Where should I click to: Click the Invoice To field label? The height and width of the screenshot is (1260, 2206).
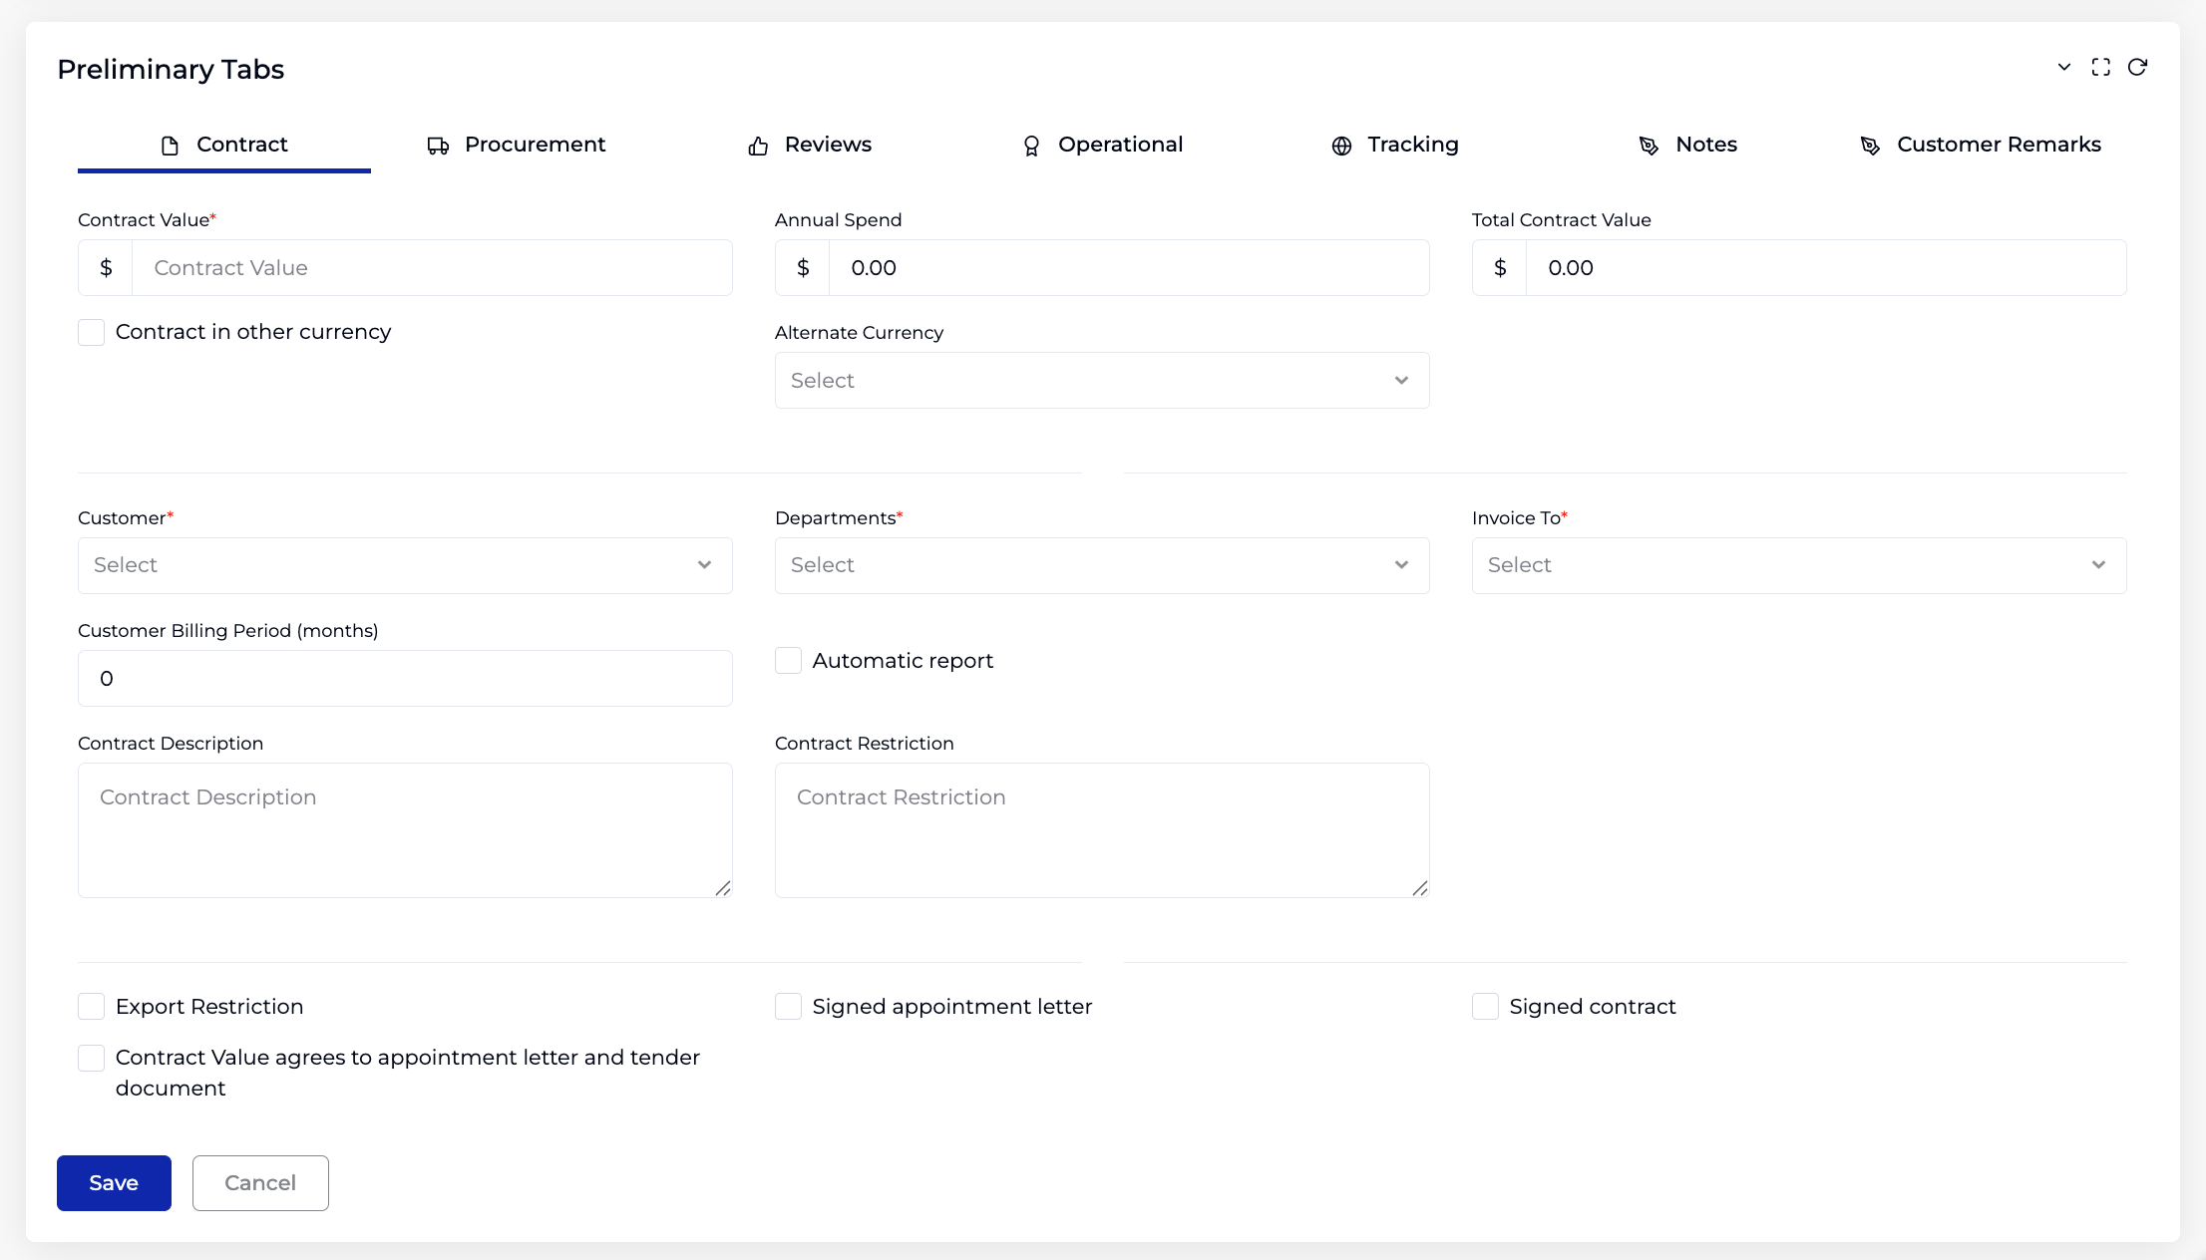coord(1520,518)
